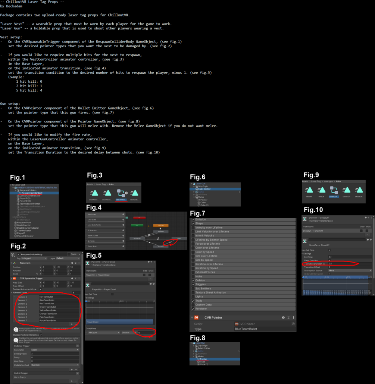
Task: Toggle Enabled Advanced Mode checkbox
Action: pyautogui.click(x=41, y=289)
